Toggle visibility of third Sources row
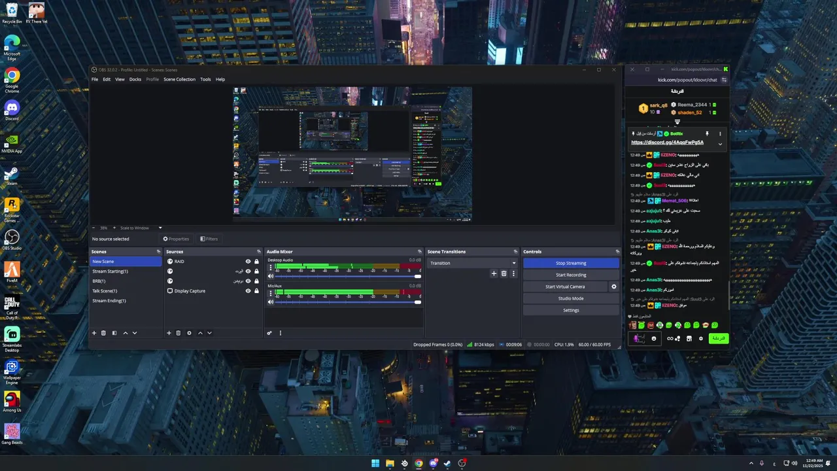The image size is (837, 471). 248,281
